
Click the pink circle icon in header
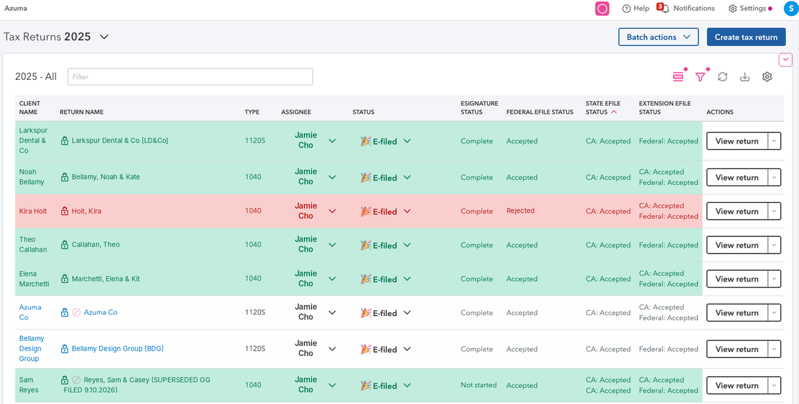click(602, 9)
